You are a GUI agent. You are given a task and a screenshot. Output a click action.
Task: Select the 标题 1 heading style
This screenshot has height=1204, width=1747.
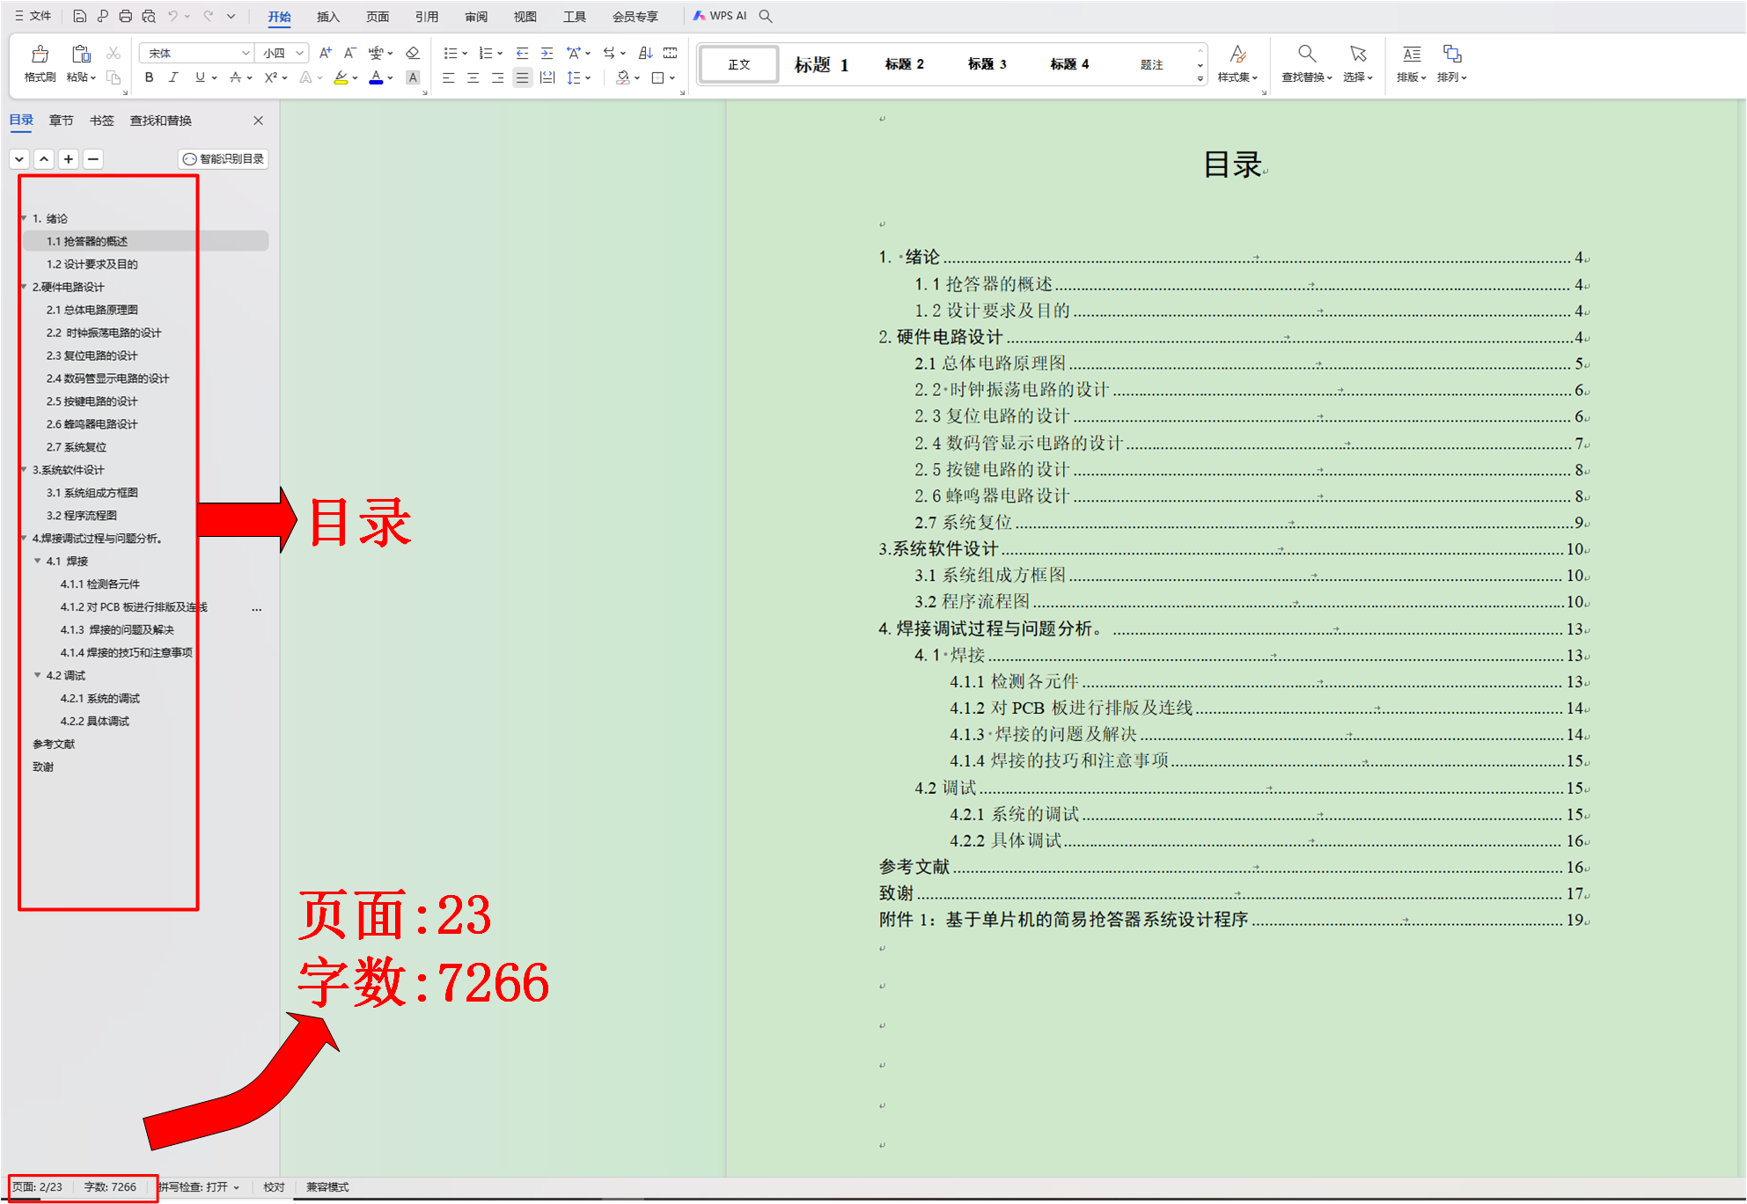point(819,62)
